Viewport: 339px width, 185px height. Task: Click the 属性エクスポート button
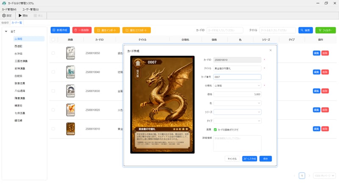click(x=136, y=30)
